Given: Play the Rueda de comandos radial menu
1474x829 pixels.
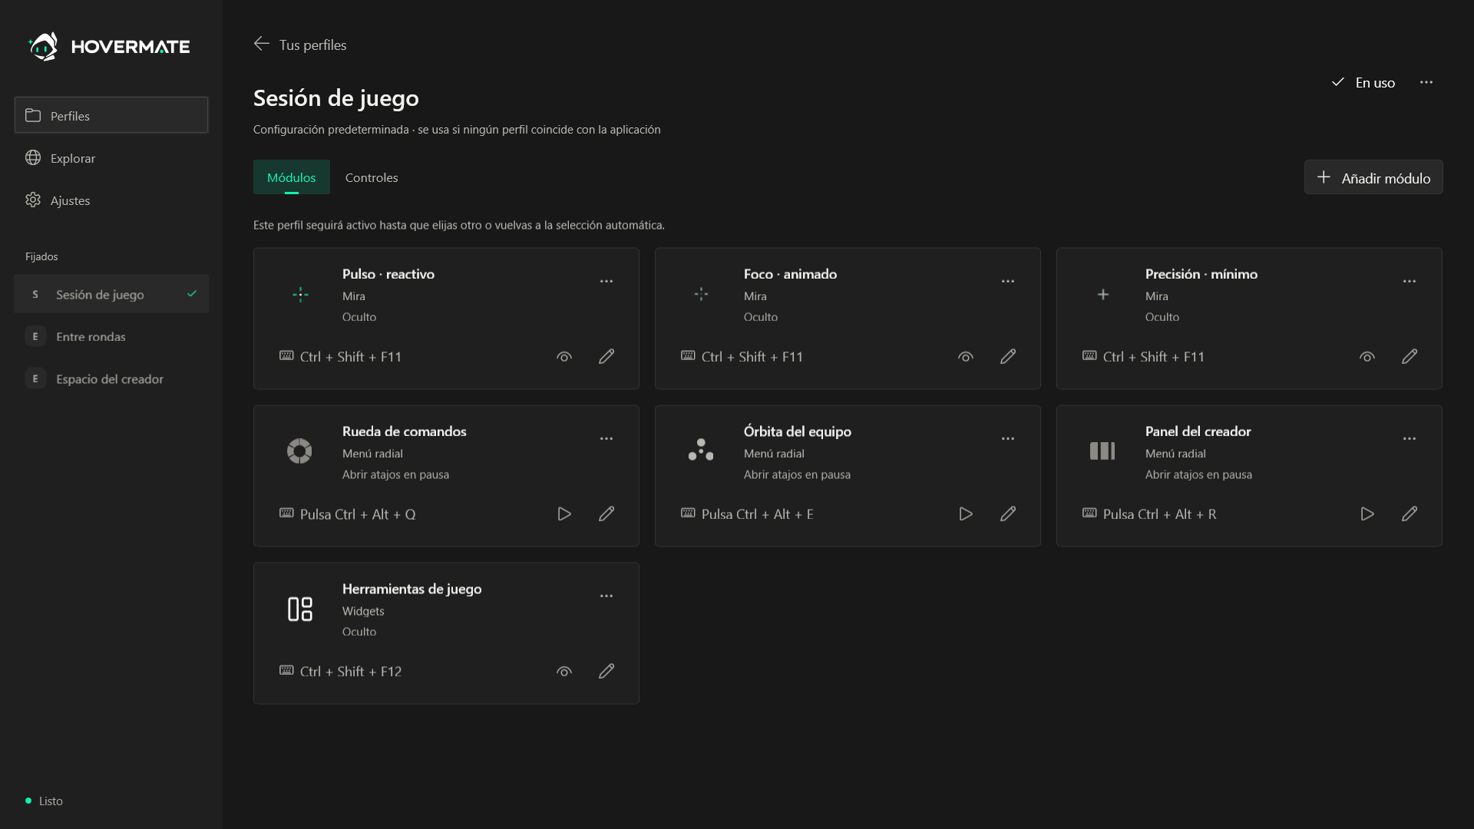Looking at the screenshot, I should coord(564,514).
